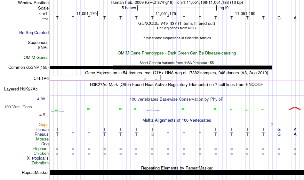Select the Common dbSNP(155) track label
This screenshot has width=304, height=180.
point(28,67)
